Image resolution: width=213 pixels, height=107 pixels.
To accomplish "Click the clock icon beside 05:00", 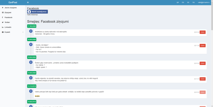I will pos(195,32).
